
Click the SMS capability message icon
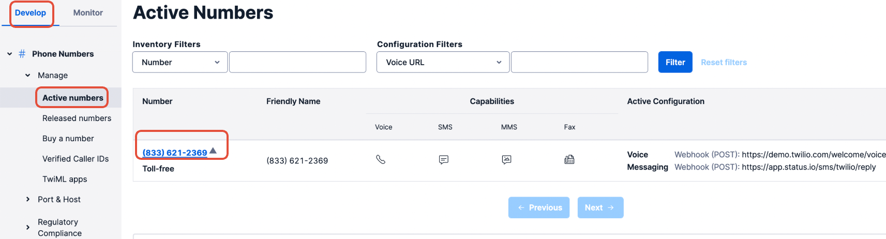(444, 160)
